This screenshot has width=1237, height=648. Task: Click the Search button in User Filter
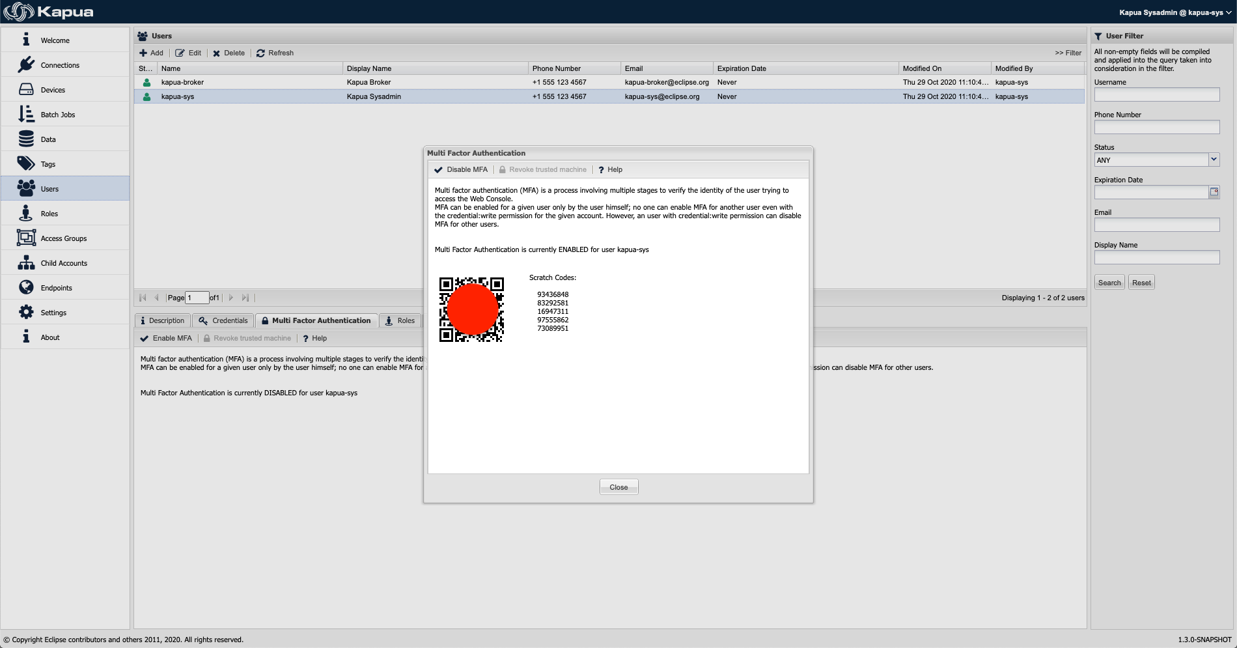click(x=1109, y=283)
